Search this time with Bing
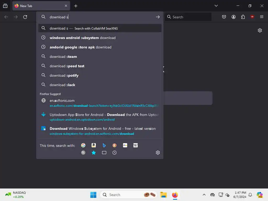This screenshot has width=268, height=201. click(x=104, y=145)
